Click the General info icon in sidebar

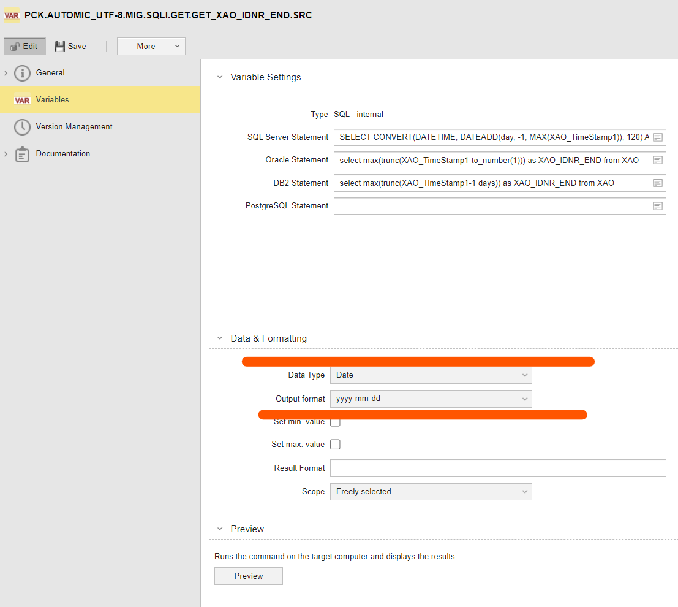coord(22,73)
